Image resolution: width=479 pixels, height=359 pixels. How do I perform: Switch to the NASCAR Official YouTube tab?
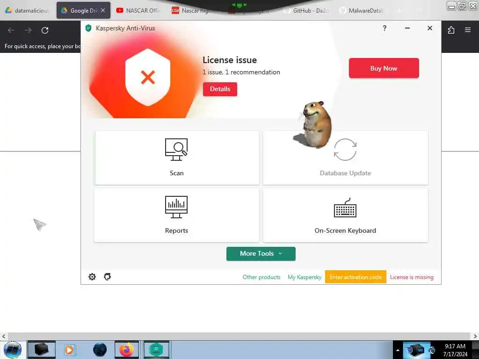(138, 11)
